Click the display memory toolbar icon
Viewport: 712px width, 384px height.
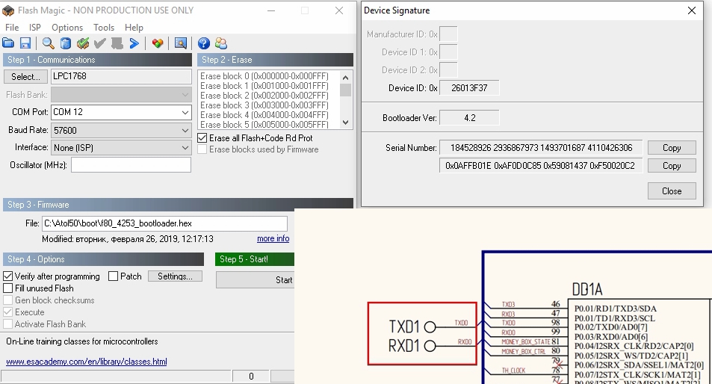point(181,43)
